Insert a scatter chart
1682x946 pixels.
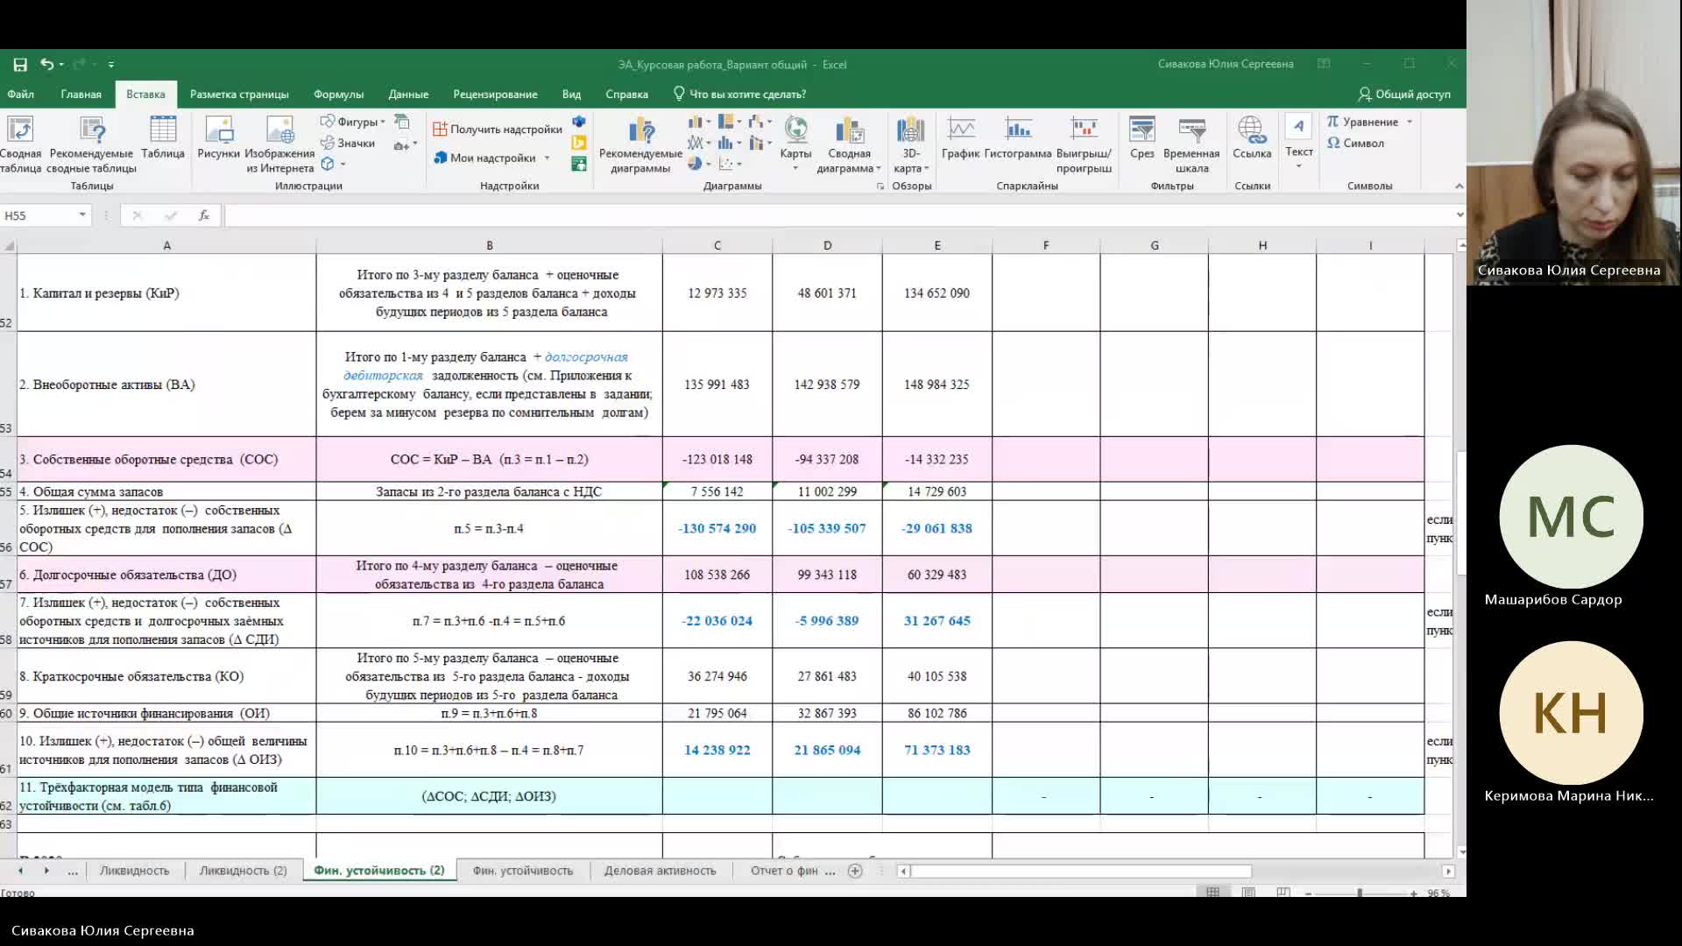point(729,164)
